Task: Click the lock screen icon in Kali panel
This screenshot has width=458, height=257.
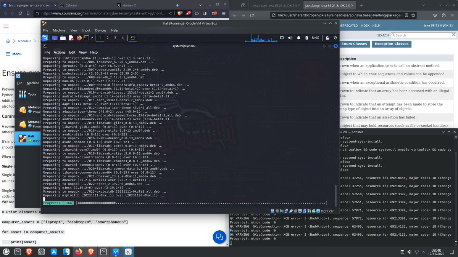Action: 327,38
